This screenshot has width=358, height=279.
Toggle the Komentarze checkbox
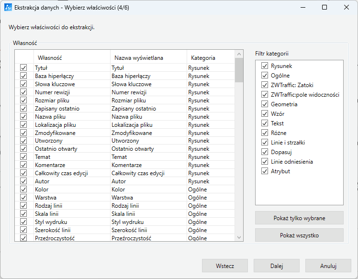tap(23, 165)
